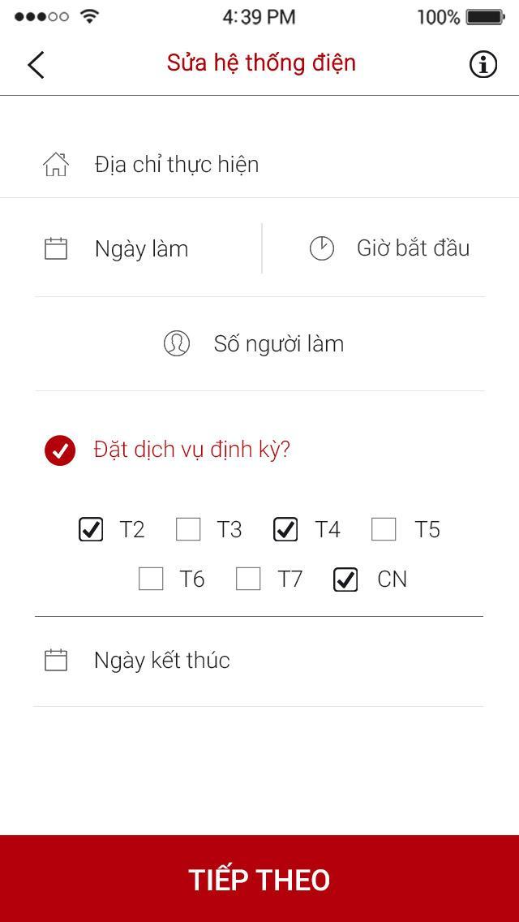Viewport: 519px width, 922px height.
Task: Tap the home icon next to Địa chỉ thực hiện
Action: point(56,164)
